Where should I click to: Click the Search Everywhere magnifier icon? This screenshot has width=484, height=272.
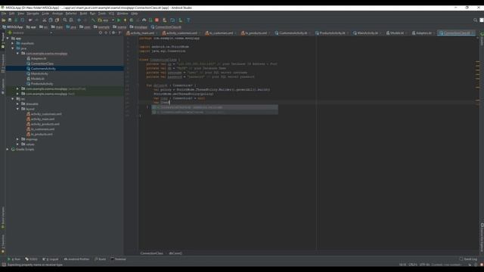pos(475,20)
